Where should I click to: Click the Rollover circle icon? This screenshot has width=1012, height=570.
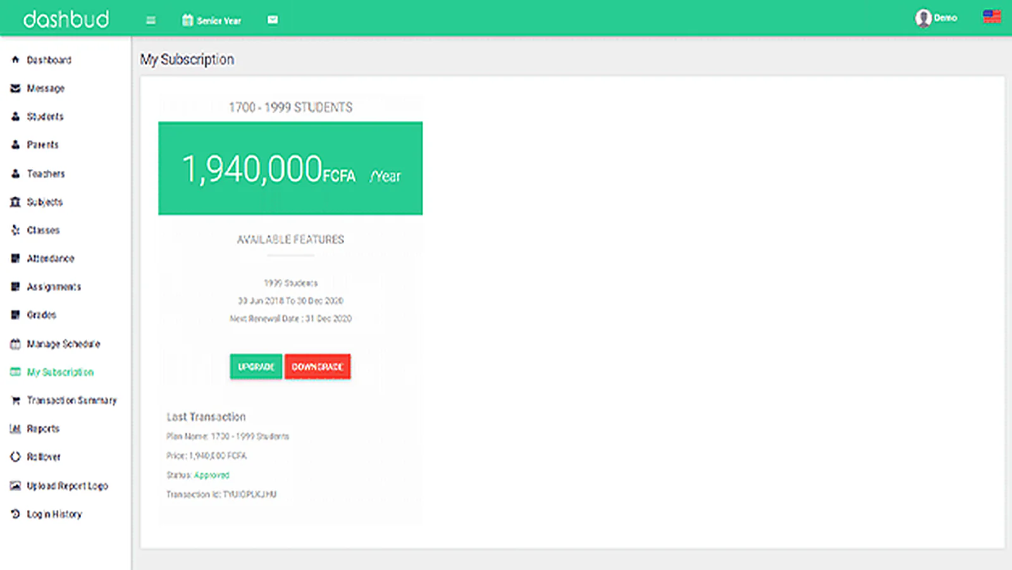pos(15,456)
